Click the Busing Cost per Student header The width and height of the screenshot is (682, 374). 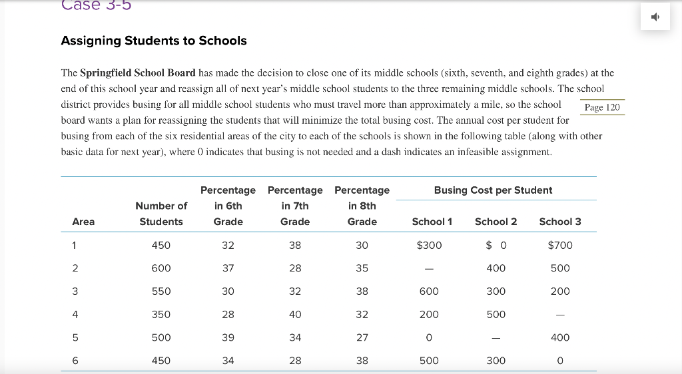493,190
